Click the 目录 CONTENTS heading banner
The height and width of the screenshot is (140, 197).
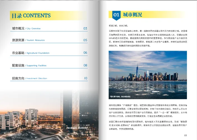coord(31,16)
